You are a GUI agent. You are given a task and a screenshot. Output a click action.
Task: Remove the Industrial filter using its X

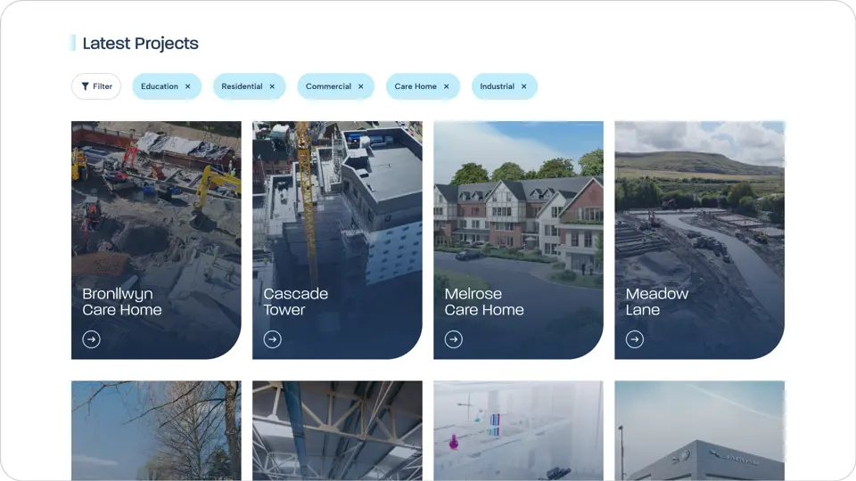tap(524, 86)
